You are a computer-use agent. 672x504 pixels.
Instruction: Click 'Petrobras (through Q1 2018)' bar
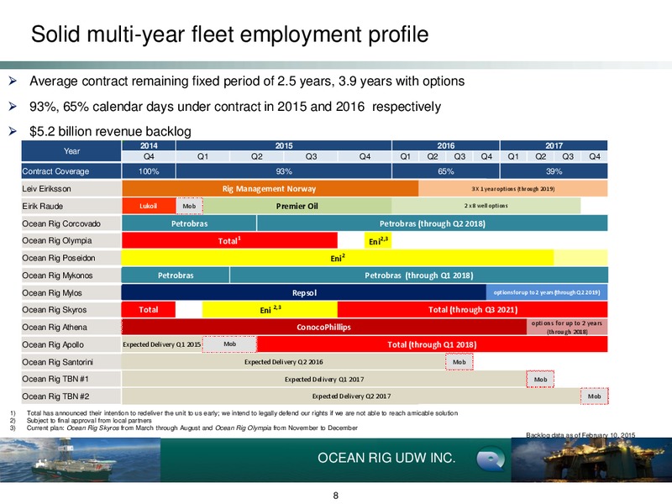coord(418,276)
